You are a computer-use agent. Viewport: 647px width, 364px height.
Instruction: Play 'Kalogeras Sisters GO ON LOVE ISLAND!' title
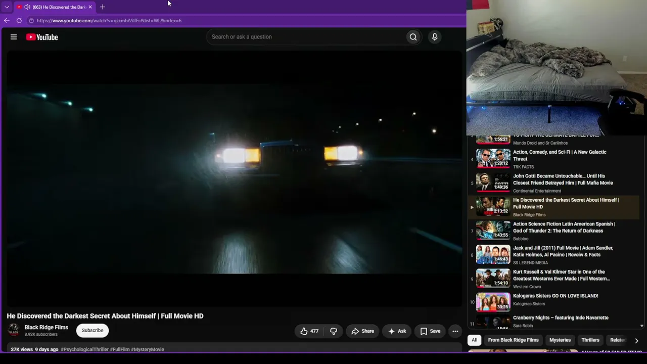click(556, 296)
